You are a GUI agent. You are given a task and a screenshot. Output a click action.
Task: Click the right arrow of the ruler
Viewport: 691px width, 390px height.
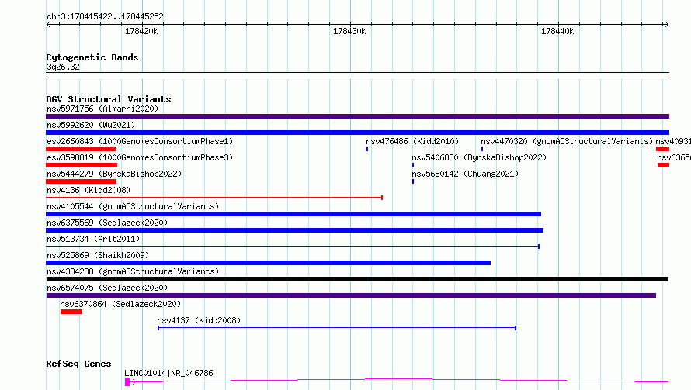pyautogui.click(x=666, y=25)
